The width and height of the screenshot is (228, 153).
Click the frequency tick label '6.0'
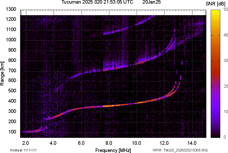(81, 143)
